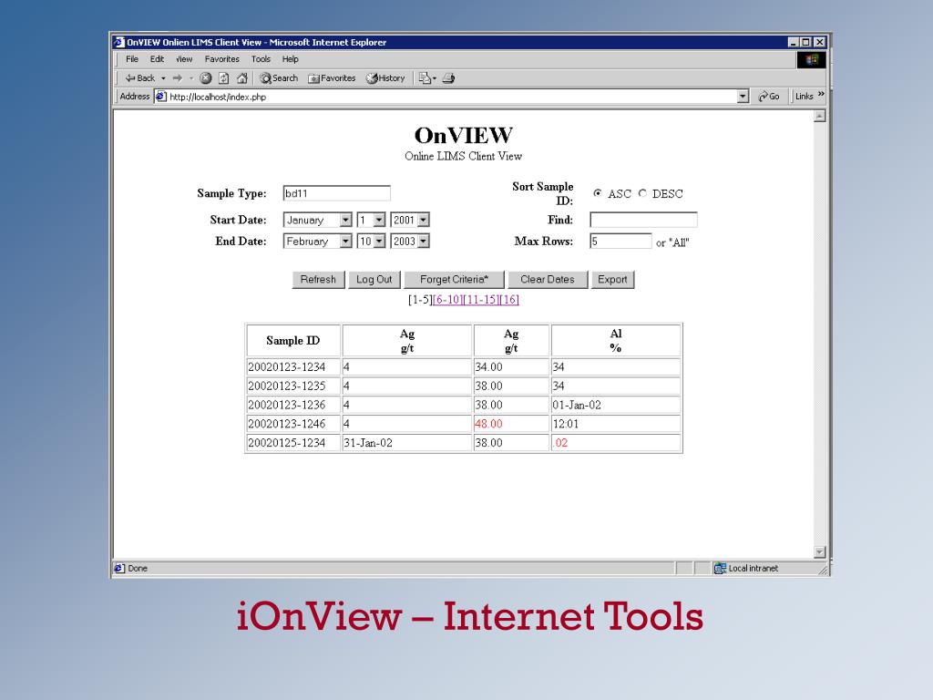Click the Windows logo throbber icon
Image resolution: width=933 pixels, height=700 pixels.
click(812, 59)
